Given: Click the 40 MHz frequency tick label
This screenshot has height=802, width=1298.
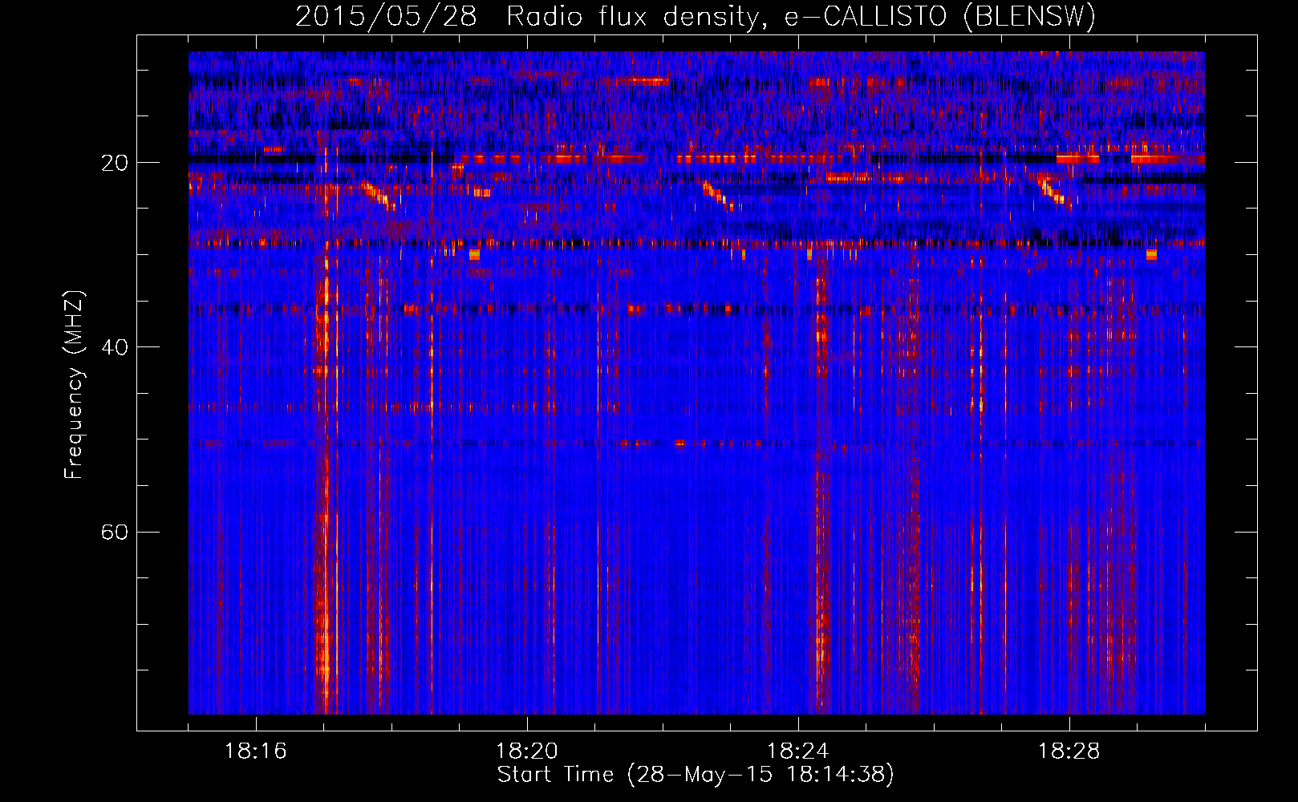Looking at the screenshot, I should click(x=114, y=347).
